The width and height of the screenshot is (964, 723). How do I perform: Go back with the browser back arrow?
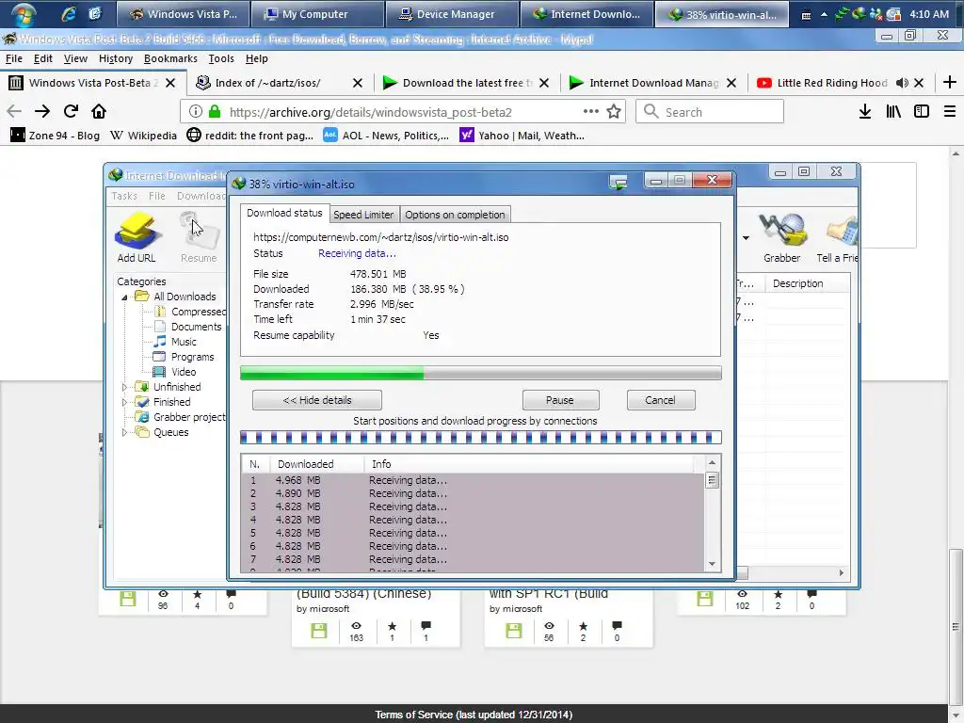(x=14, y=111)
